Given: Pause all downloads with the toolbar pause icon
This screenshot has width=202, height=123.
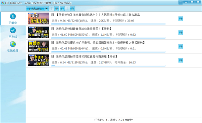Looking at the screenshot, I should (62, 9).
